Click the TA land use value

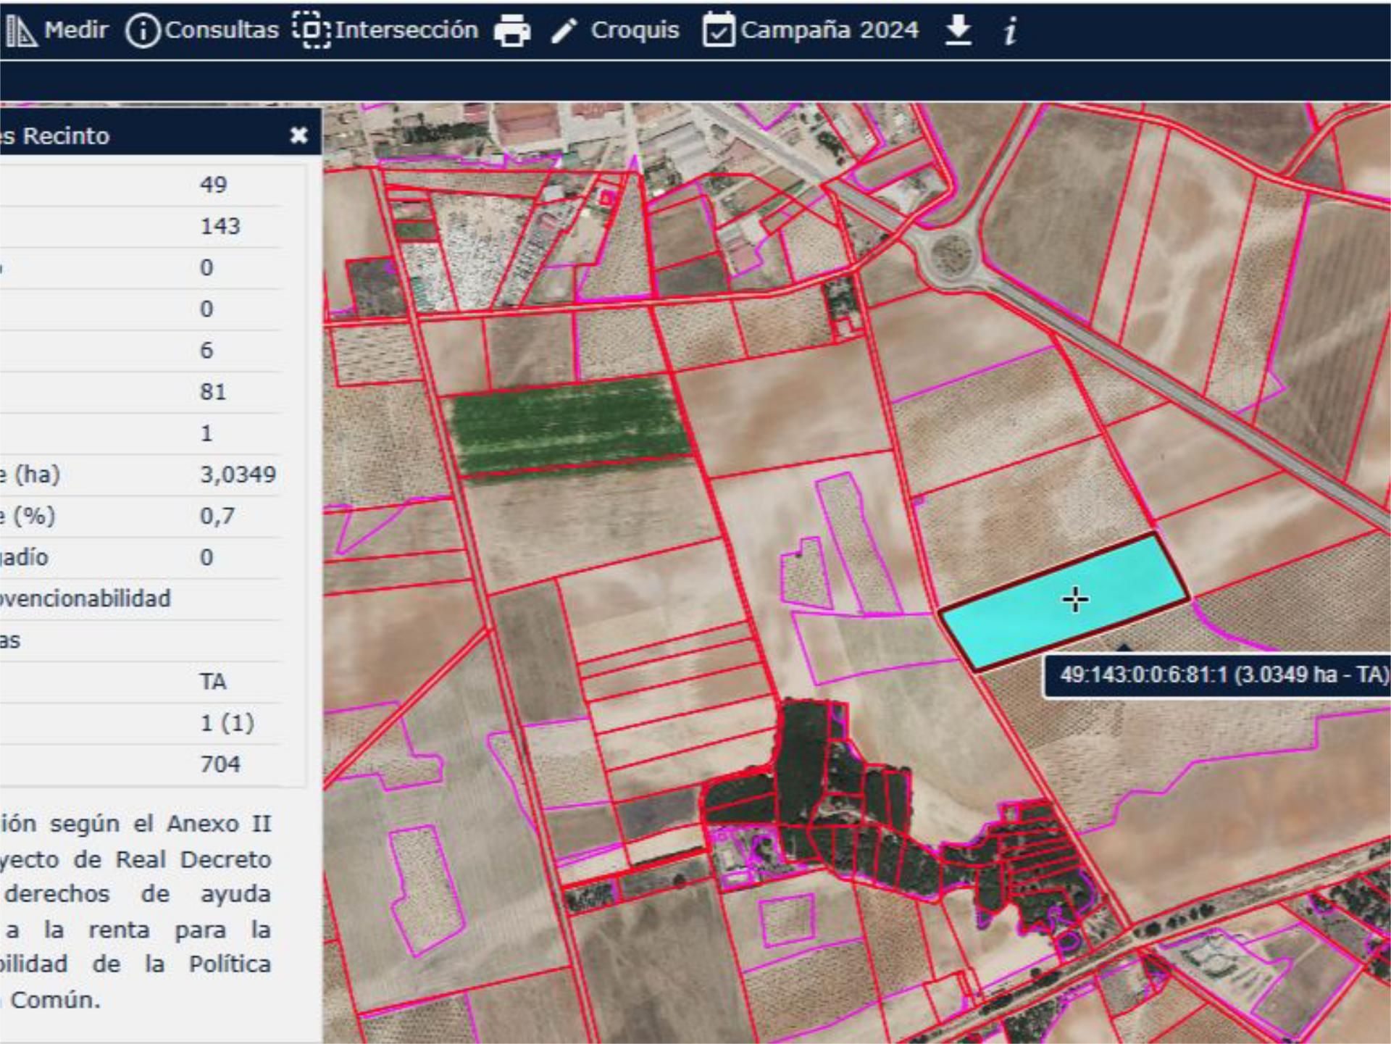213,682
